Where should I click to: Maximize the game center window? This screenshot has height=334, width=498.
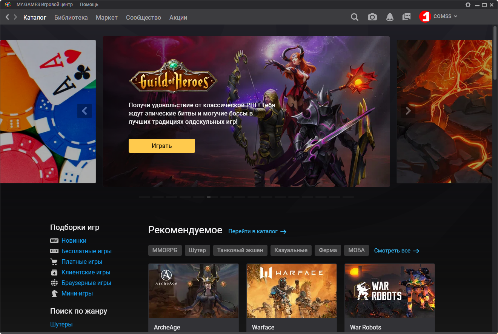coord(484,5)
